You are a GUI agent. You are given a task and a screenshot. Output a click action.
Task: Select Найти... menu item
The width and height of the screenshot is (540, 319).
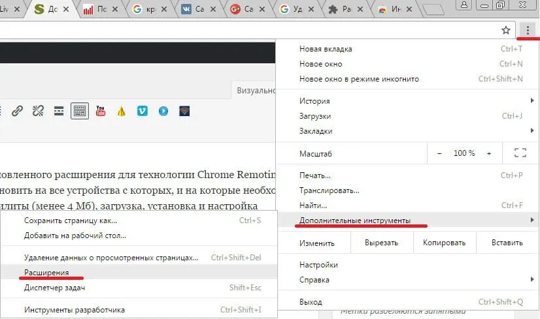408,205
